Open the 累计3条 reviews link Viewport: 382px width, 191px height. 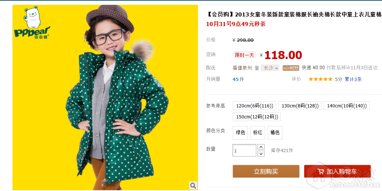353,79
